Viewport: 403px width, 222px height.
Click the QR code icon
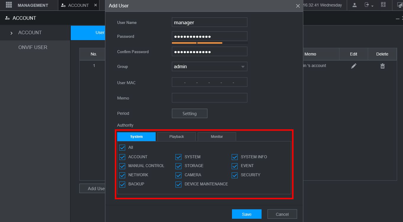coord(383,5)
